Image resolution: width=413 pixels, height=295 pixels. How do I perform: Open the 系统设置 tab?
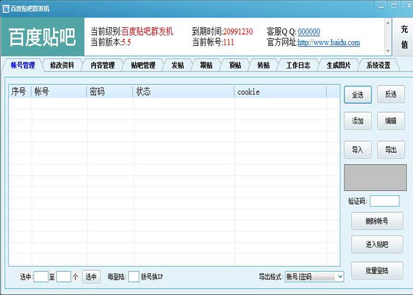click(379, 65)
